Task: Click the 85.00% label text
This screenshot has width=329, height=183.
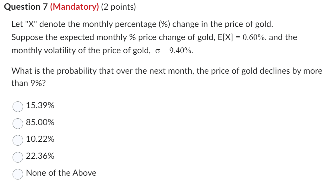Action: click(40, 123)
